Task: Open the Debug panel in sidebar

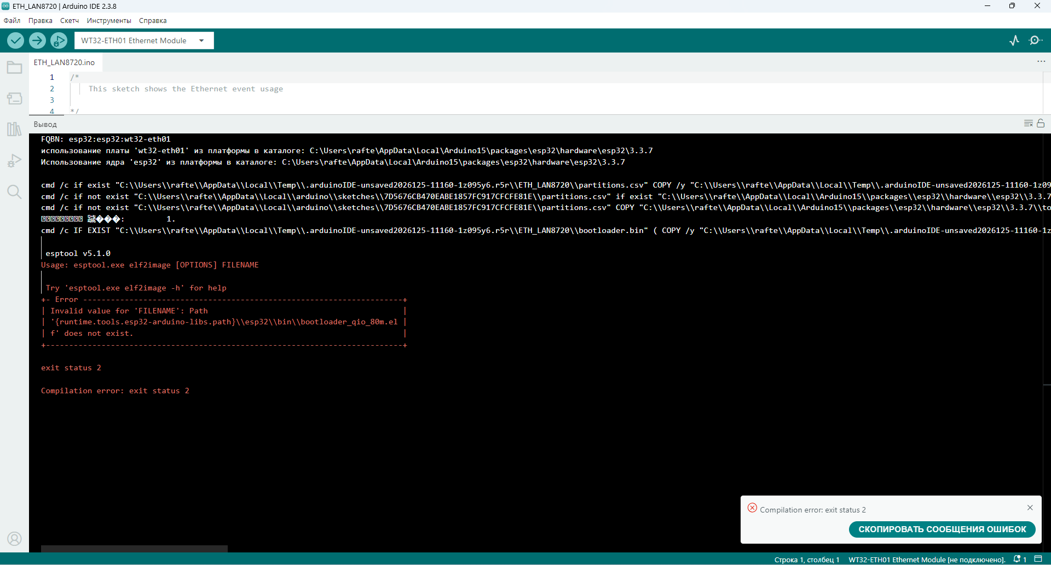Action: click(14, 161)
